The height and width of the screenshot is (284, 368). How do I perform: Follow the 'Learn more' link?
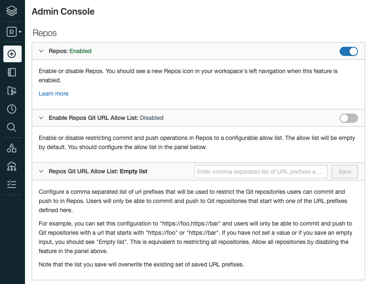[x=53, y=94]
